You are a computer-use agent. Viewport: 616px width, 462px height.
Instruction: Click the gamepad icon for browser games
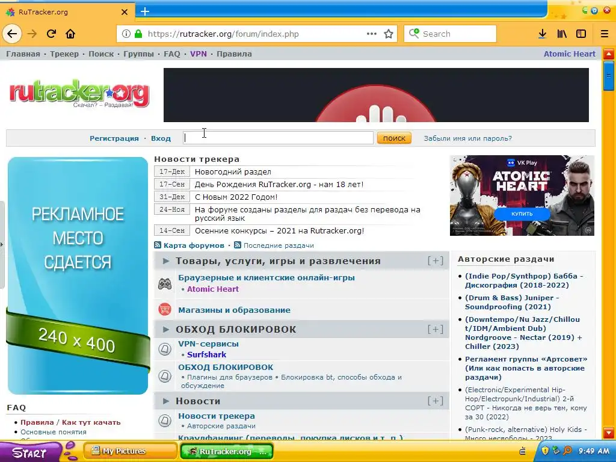click(165, 284)
